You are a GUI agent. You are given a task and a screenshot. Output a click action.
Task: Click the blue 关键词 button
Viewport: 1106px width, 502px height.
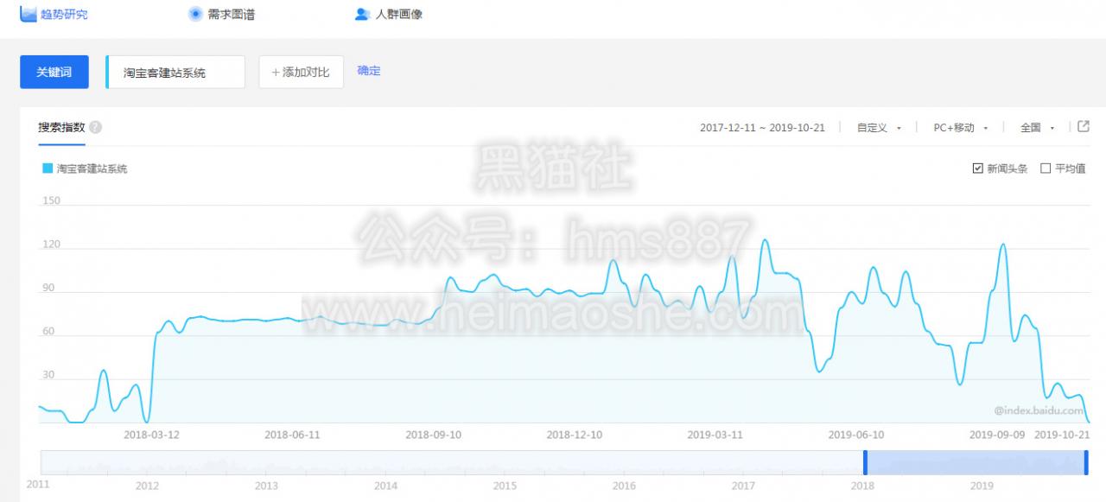pyautogui.click(x=54, y=72)
